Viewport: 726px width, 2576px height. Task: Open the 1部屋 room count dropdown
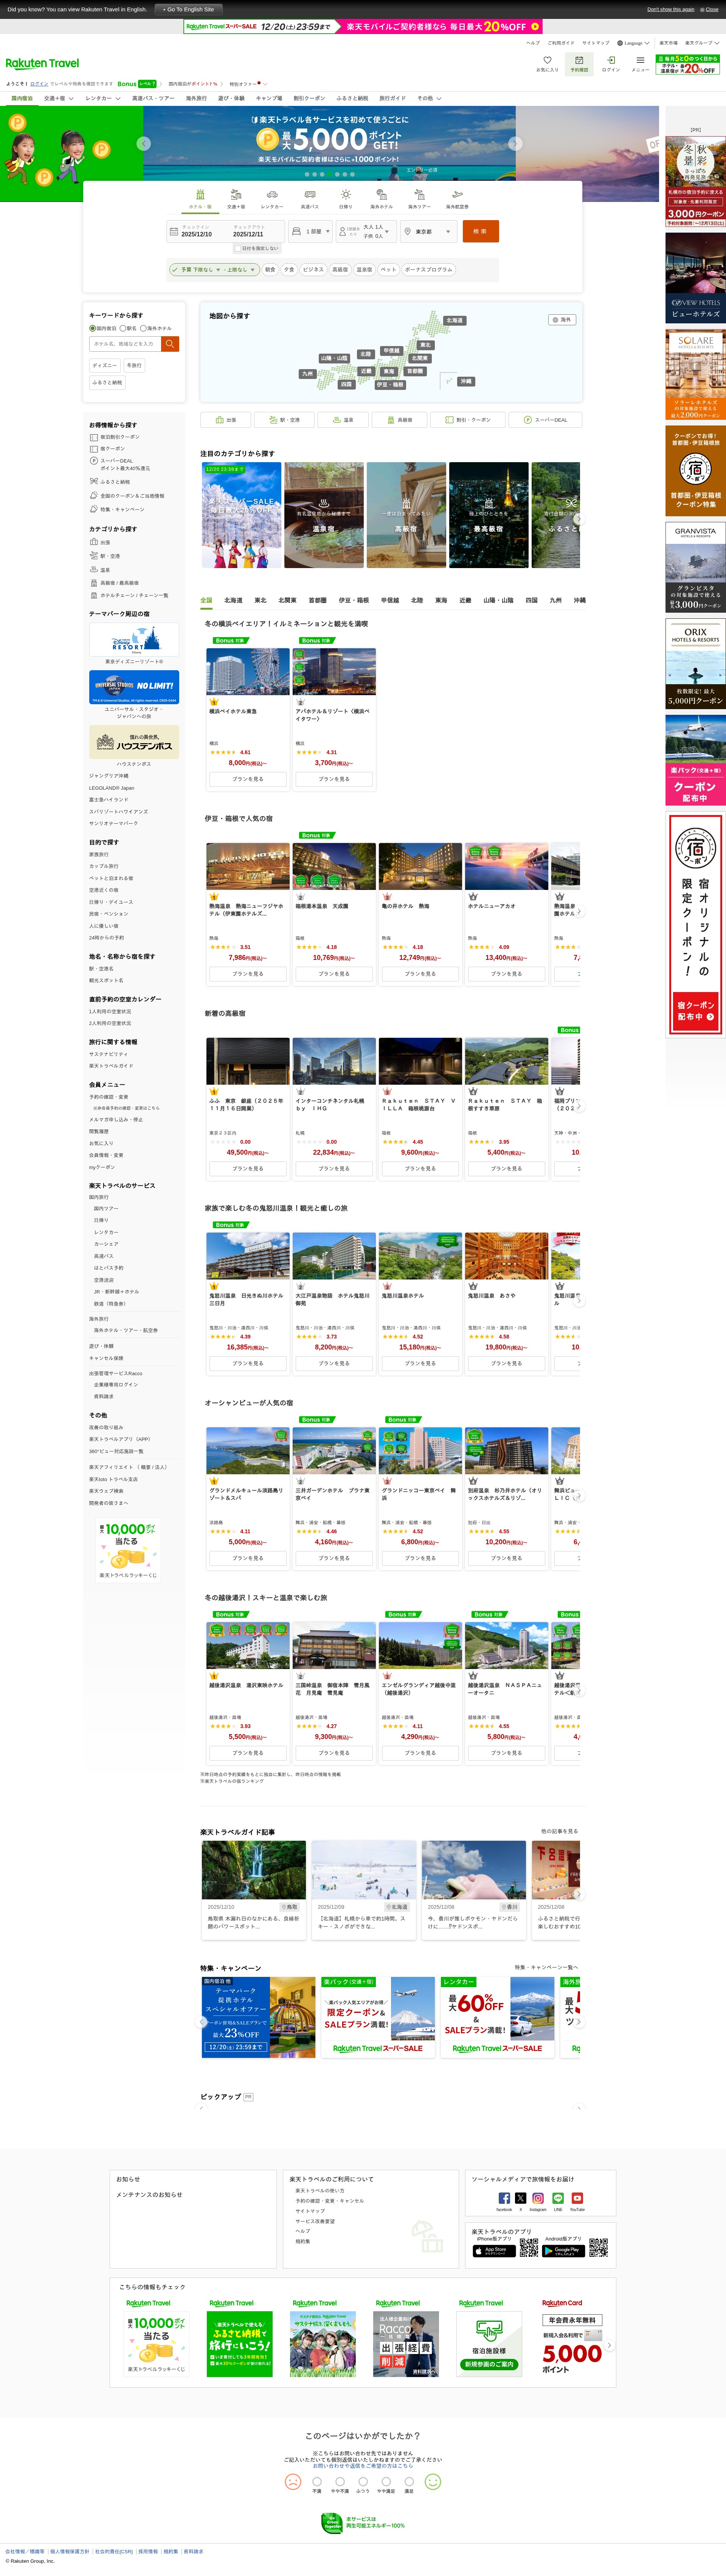coord(311,231)
